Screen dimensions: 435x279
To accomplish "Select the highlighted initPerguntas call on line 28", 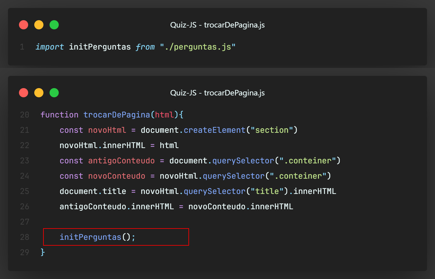I will point(90,237).
